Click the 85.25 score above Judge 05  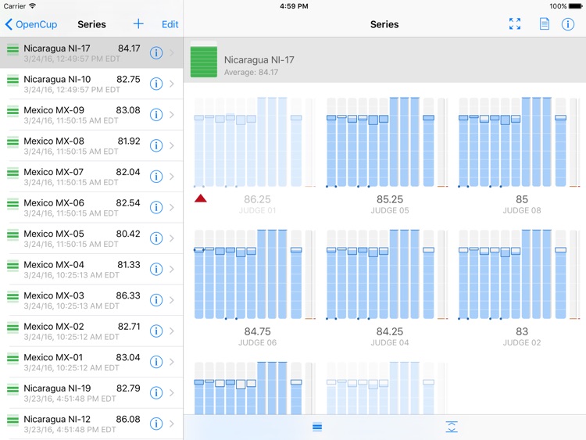point(390,199)
